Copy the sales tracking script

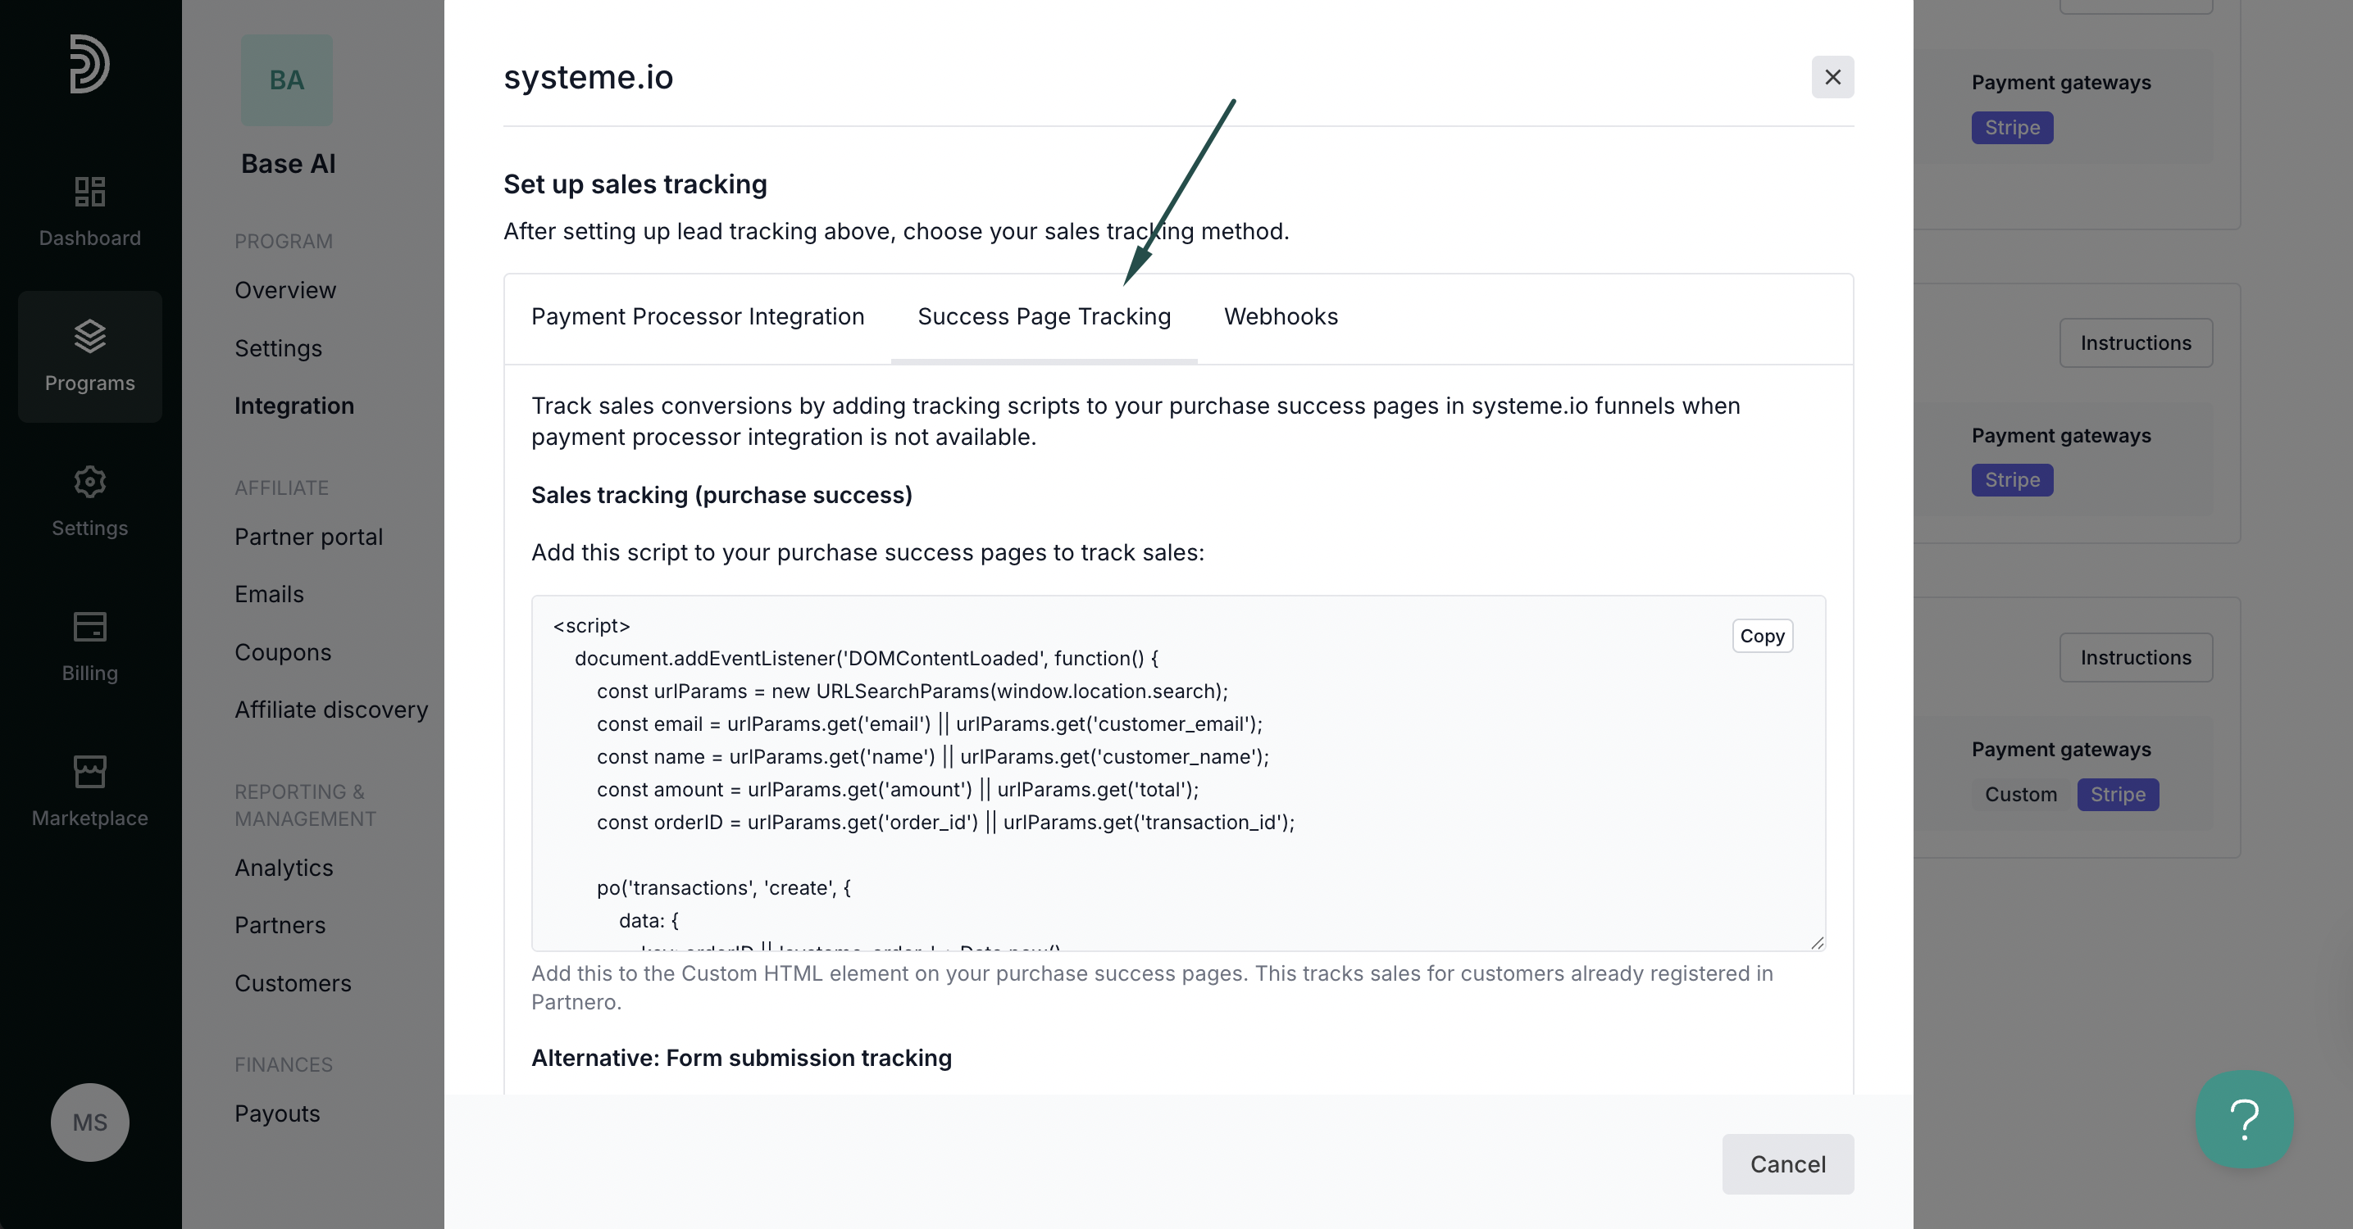click(x=1762, y=636)
